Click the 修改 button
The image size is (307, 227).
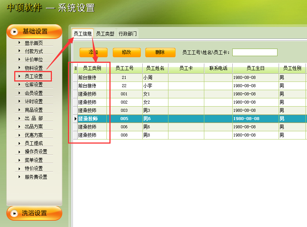127,52
